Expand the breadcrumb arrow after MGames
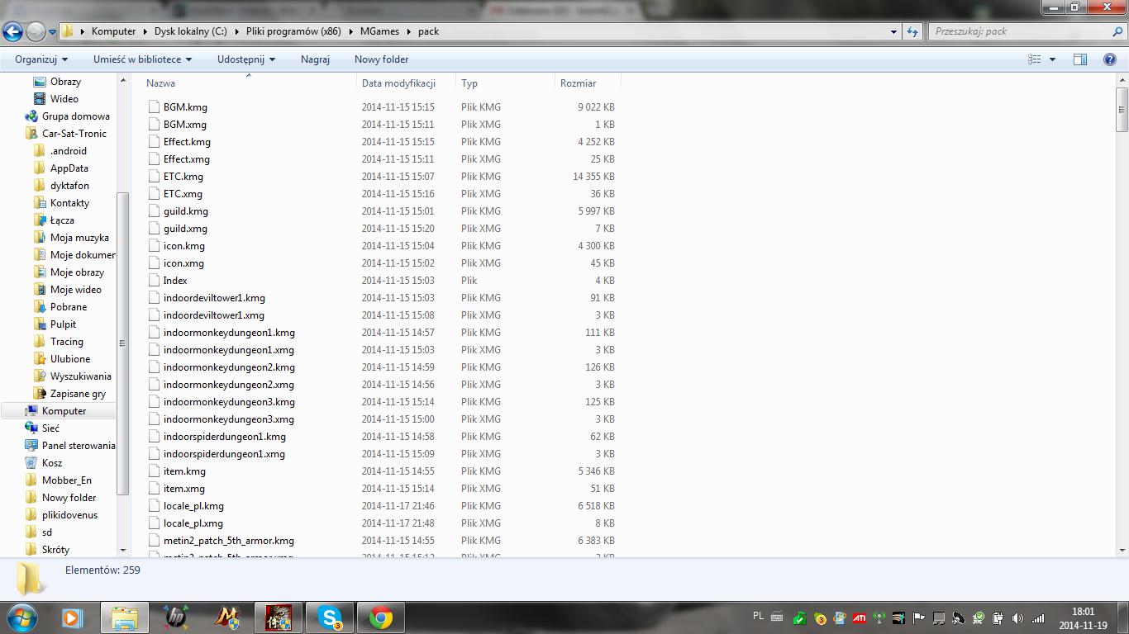This screenshot has width=1129, height=634. pos(408,31)
